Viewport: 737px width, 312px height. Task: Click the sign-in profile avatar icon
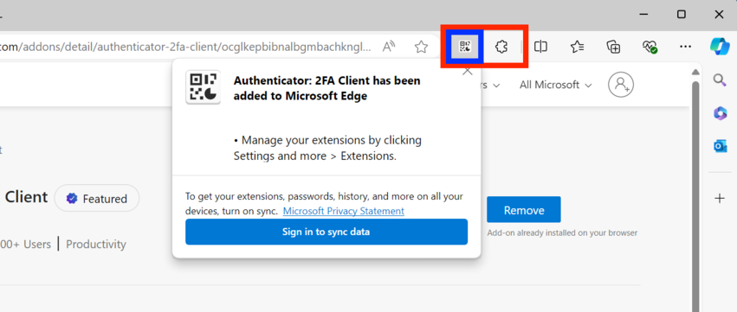[x=621, y=85]
